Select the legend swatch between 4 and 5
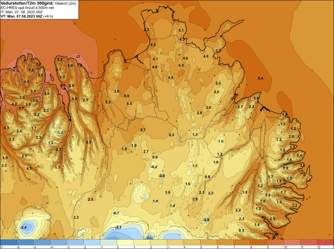The image size is (334, 249). tap(192, 242)
